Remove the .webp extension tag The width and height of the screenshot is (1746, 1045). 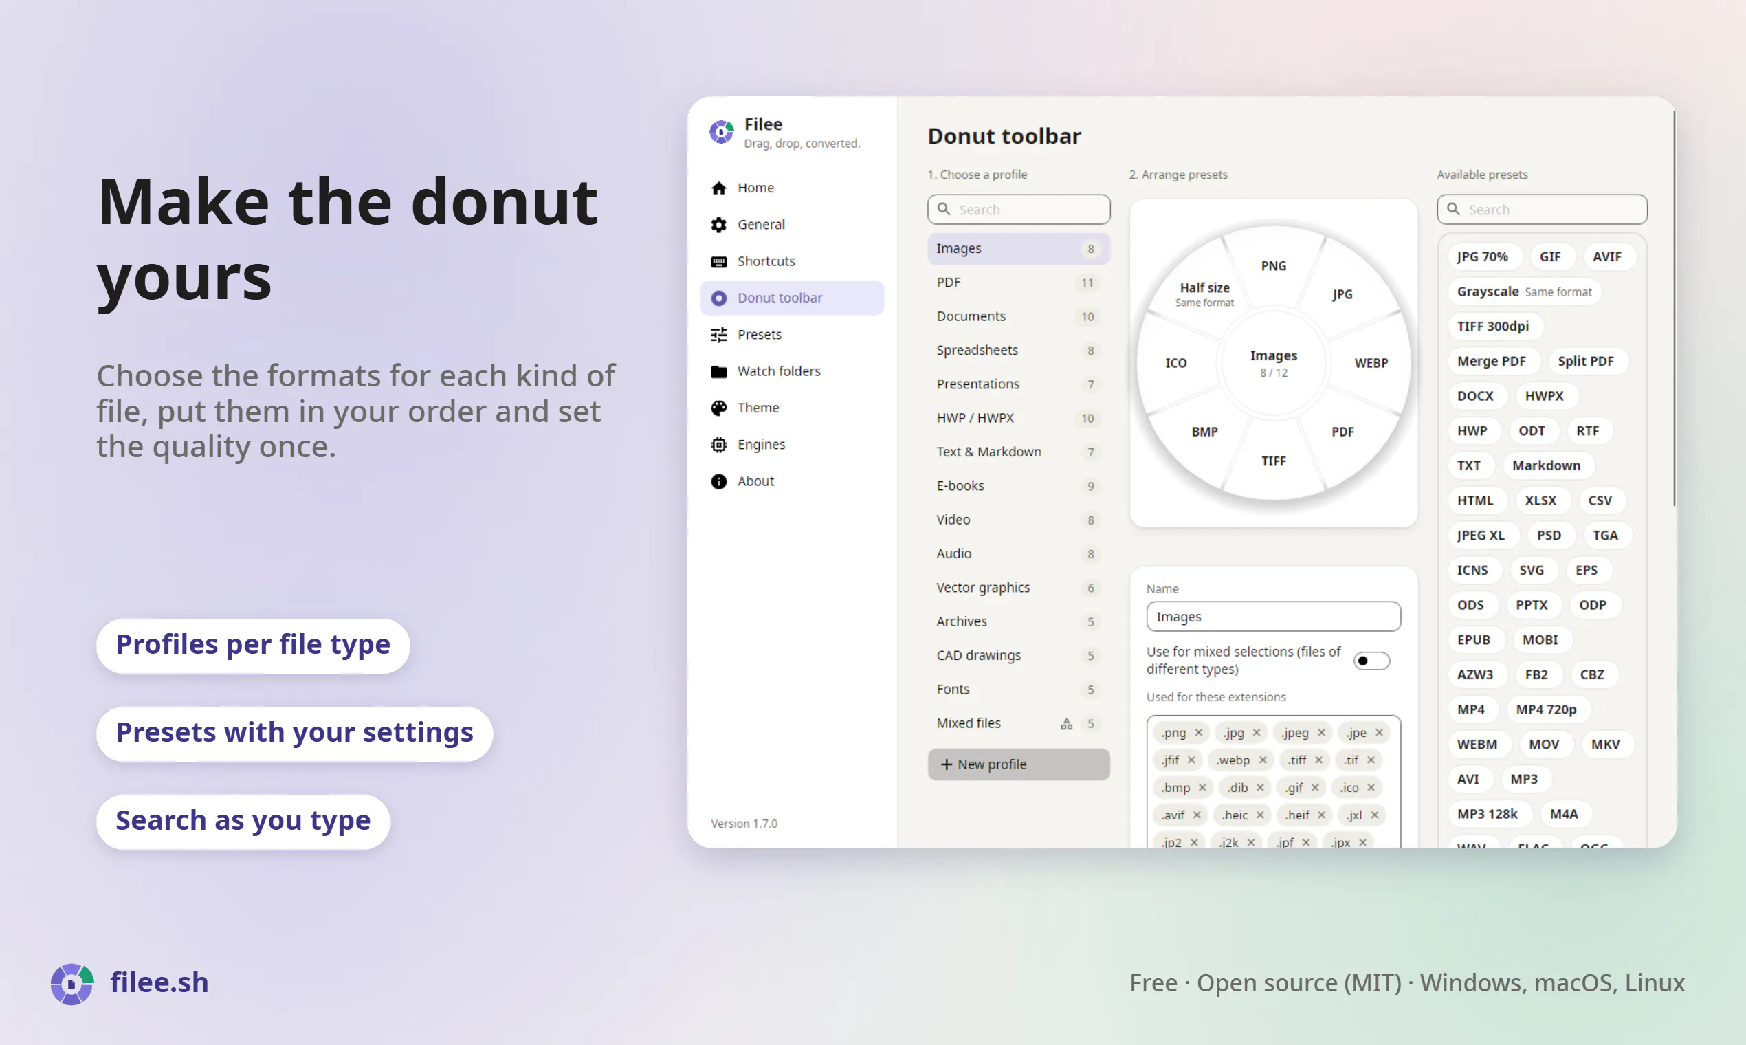1262,760
